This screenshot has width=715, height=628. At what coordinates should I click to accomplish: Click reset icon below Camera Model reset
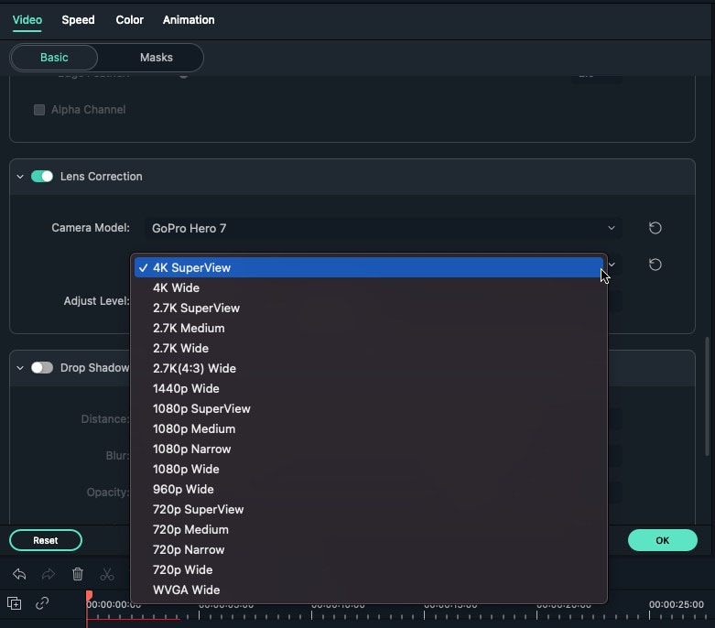pos(655,265)
